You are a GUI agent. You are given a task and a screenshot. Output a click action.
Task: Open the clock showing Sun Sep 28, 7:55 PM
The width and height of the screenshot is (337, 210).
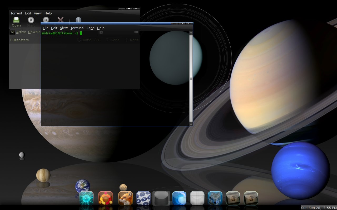(319, 208)
